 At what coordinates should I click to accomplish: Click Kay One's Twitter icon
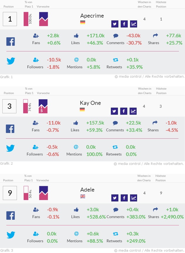click(115, 111)
